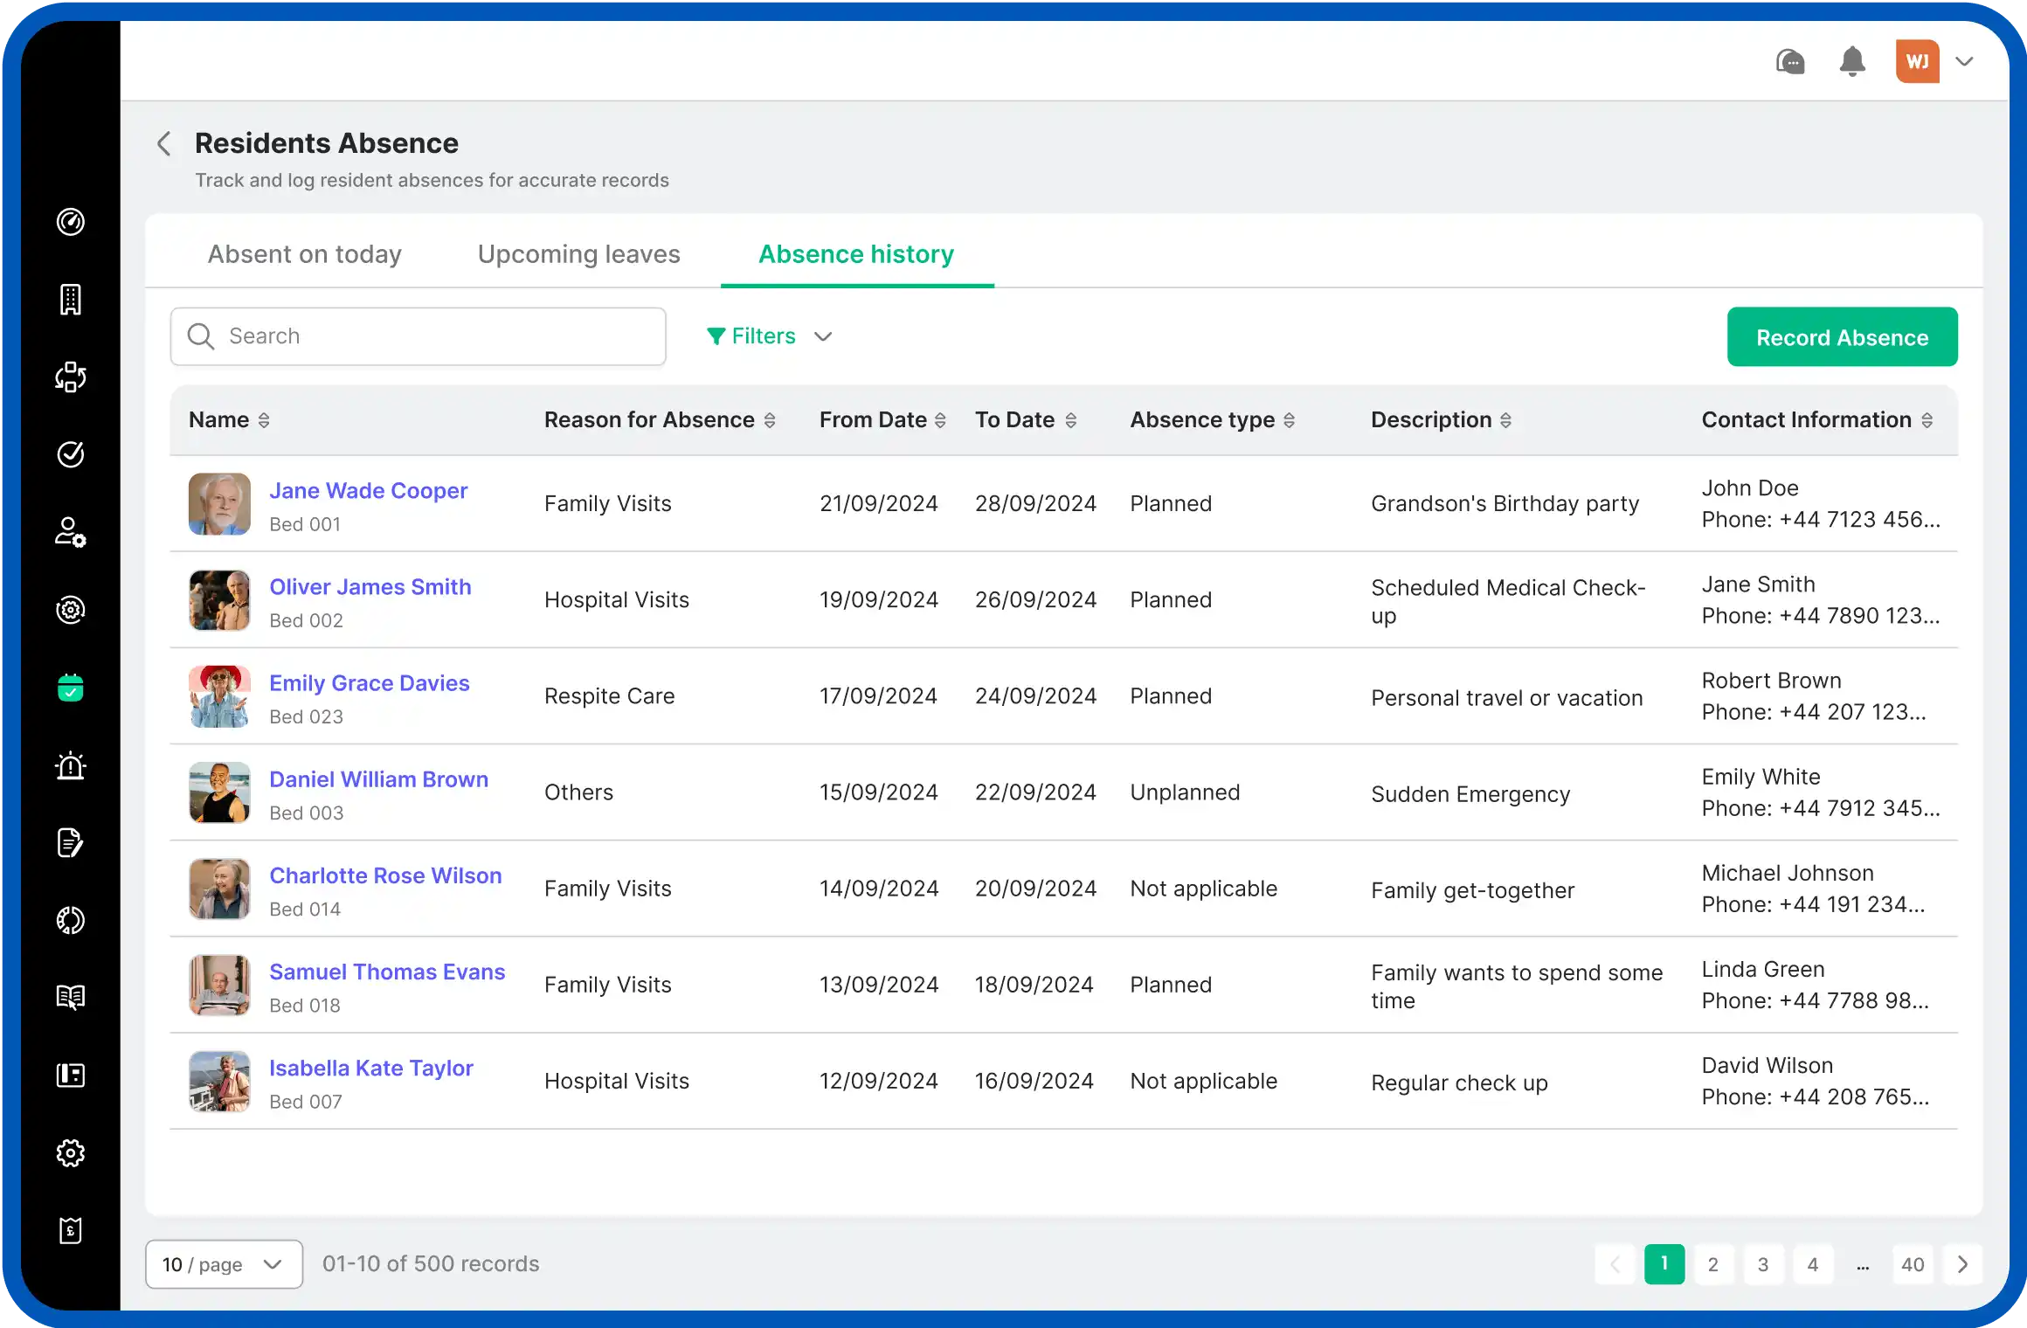Click the WJ user avatar

1918,61
